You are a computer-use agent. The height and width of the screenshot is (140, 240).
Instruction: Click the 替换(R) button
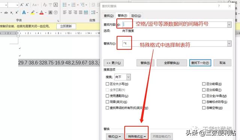tap(145, 63)
